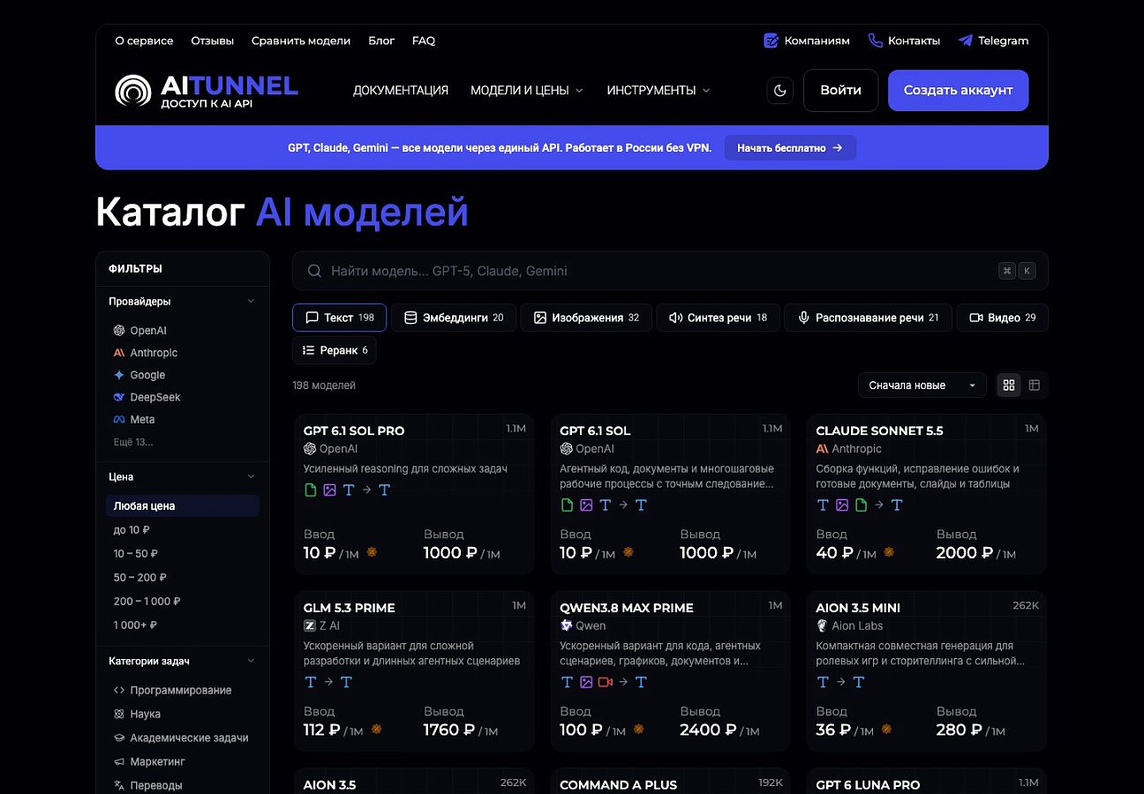The height and width of the screenshot is (794, 1144).
Task: Focus the Найти модель search field
Action: tap(670, 271)
